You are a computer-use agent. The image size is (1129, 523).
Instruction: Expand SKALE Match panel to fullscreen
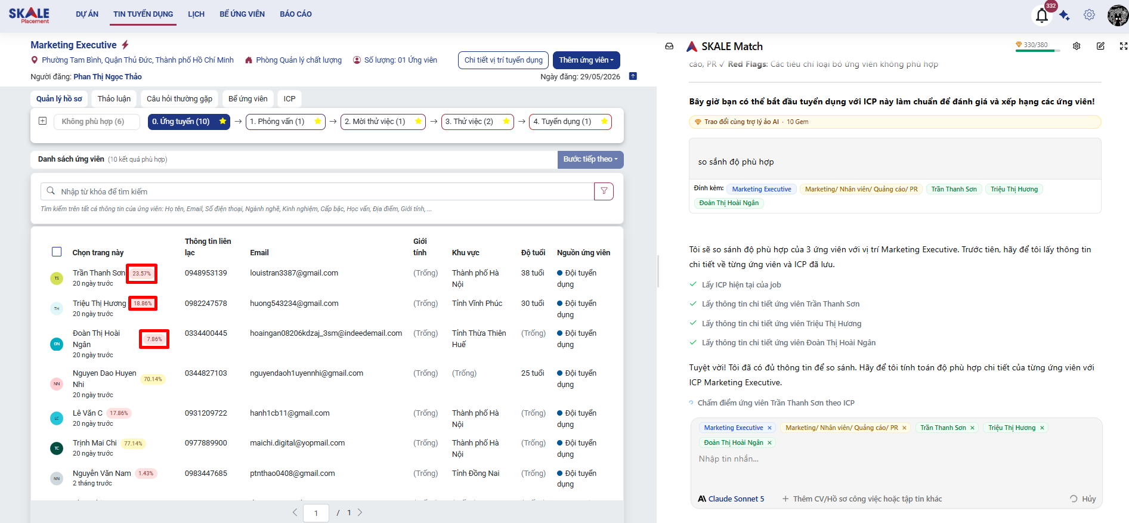tap(1124, 46)
